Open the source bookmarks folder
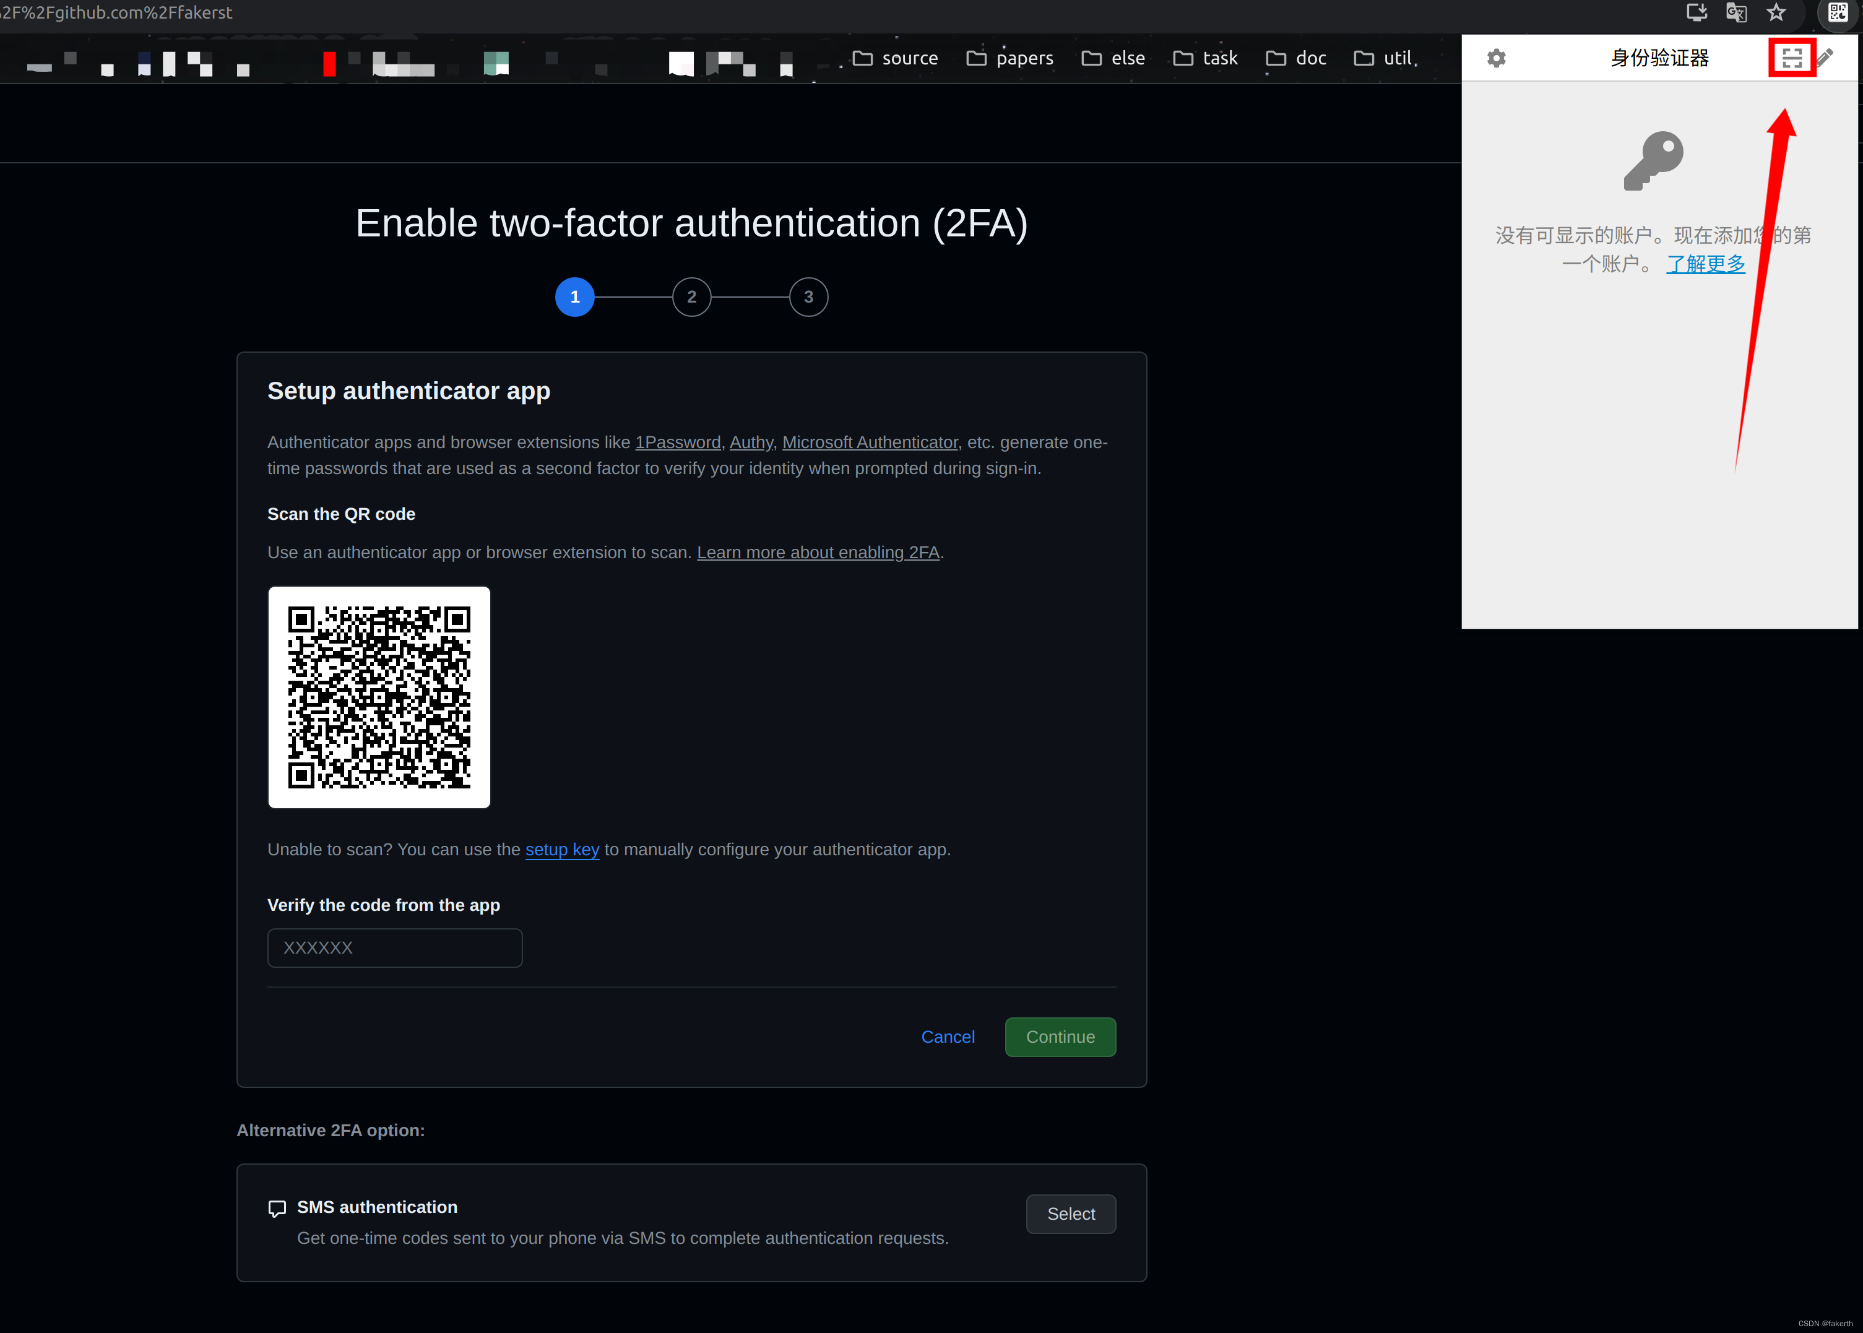Screen dimensions: 1863x1333 tap(896, 58)
